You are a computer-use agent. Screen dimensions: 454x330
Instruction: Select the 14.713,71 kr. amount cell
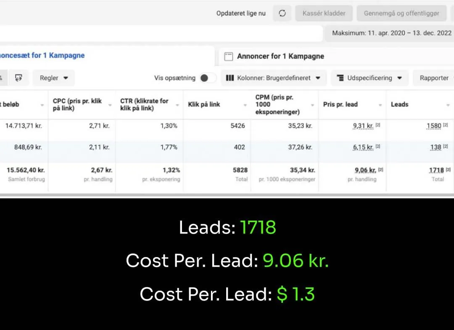24,126
